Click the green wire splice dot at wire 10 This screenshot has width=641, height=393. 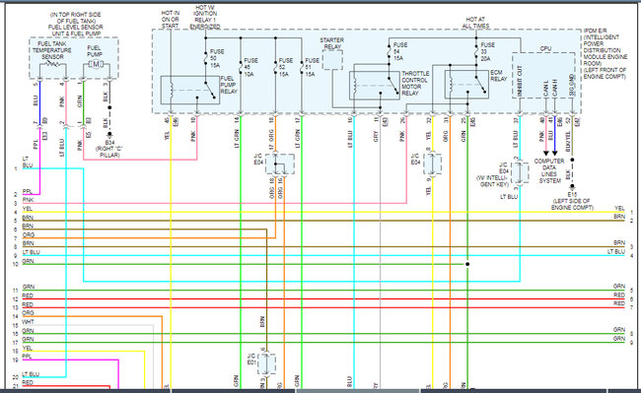467,264
